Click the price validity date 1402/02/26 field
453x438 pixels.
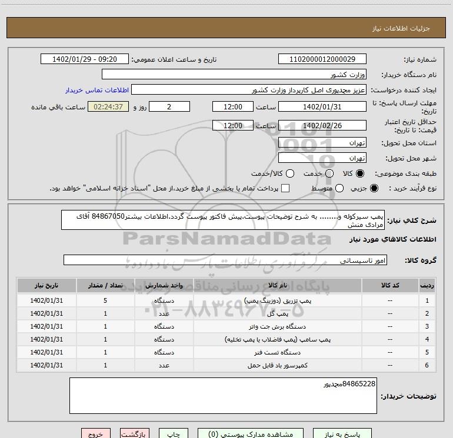click(x=322, y=125)
